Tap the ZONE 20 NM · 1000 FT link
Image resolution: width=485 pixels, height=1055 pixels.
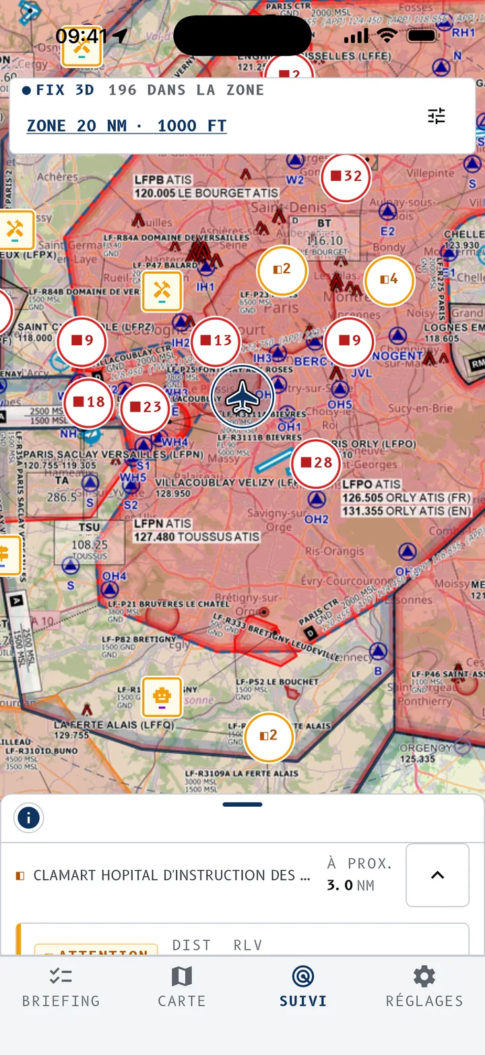click(127, 126)
